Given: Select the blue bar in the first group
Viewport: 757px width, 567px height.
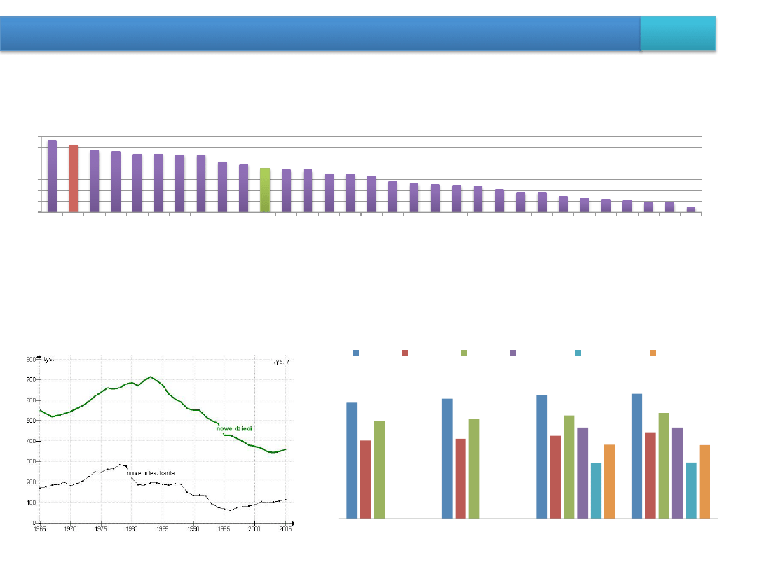Looking at the screenshot, I should point(352,461).
